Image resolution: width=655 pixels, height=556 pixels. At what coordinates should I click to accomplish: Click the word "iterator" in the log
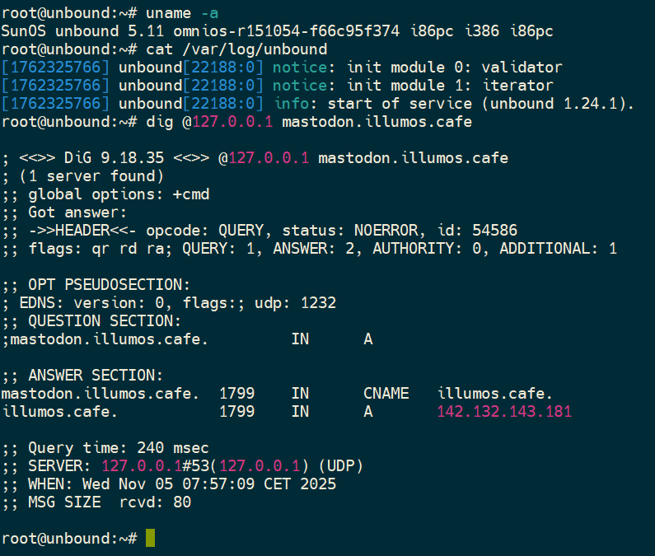(520, 86)
